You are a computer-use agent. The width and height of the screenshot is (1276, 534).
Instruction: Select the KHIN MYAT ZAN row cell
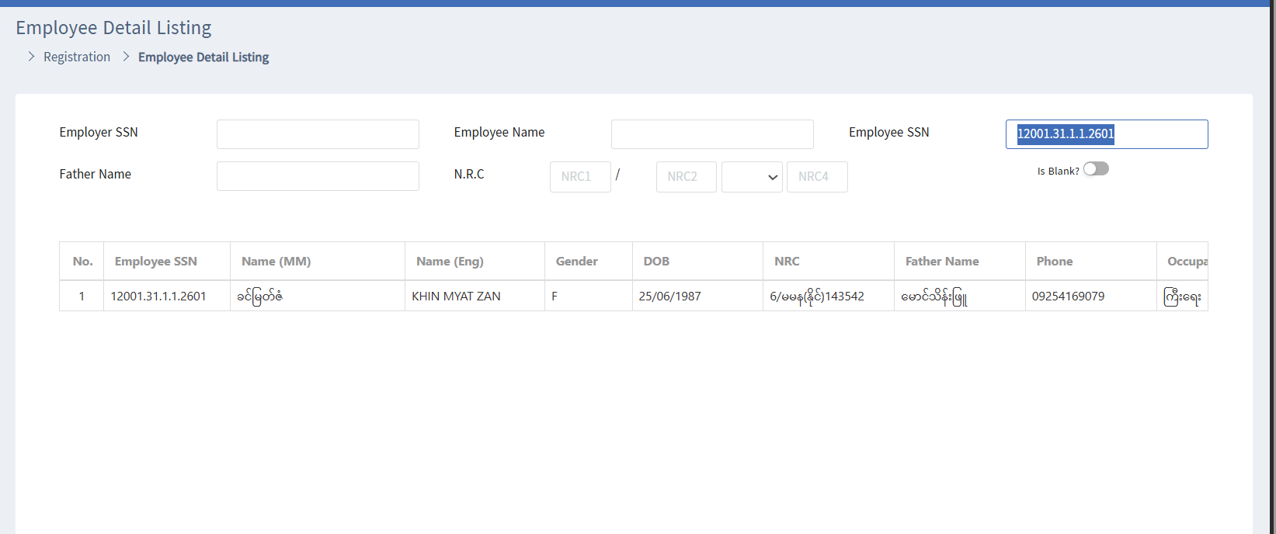(456, 296)
